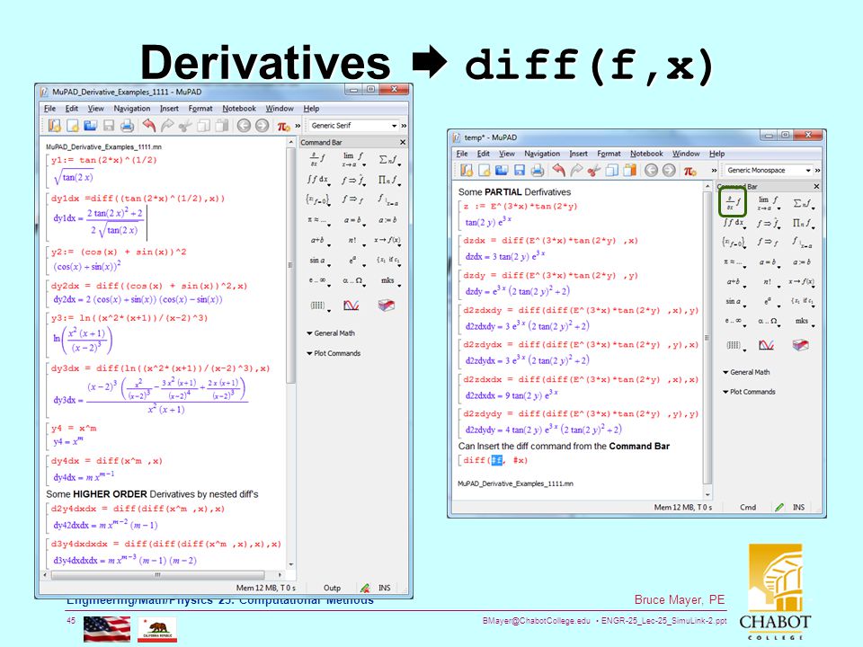Click Save icon in left MuPAD toolbar
The height and width of the screenshot is (647, 863).
[109, 126]
